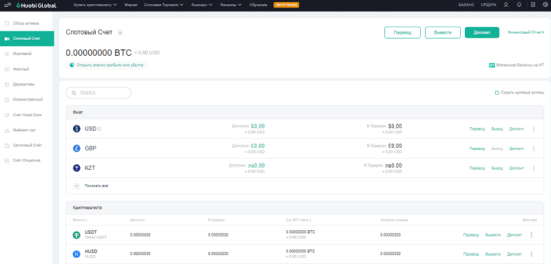Screen dimensions: 551x264
Task: Click the GBP pound coin icon
Action: tap(76, 148)
